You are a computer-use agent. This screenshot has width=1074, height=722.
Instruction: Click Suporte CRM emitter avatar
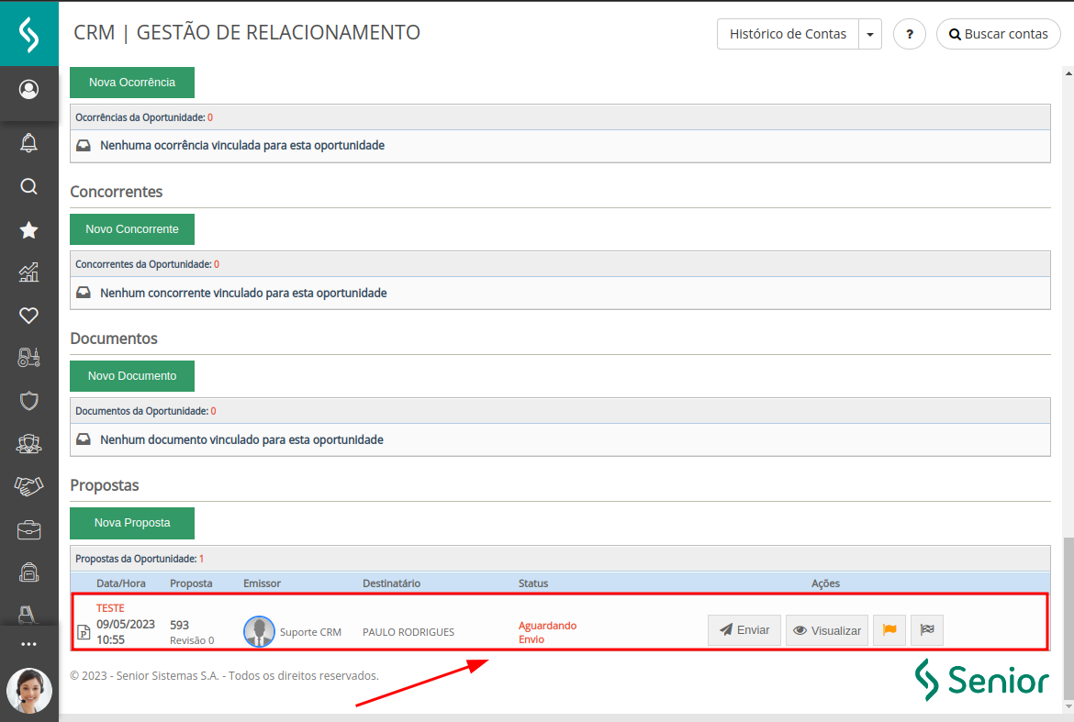coord(259,631)
